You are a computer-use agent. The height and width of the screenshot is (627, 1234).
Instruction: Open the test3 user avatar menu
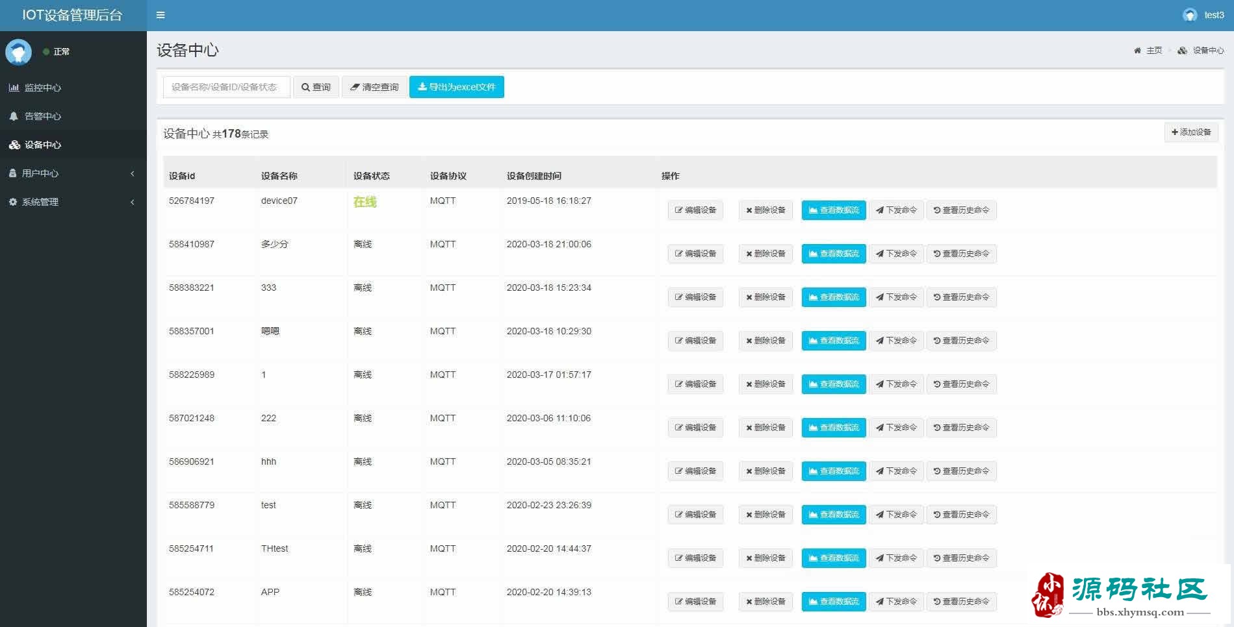click(x=1203, y=15)
